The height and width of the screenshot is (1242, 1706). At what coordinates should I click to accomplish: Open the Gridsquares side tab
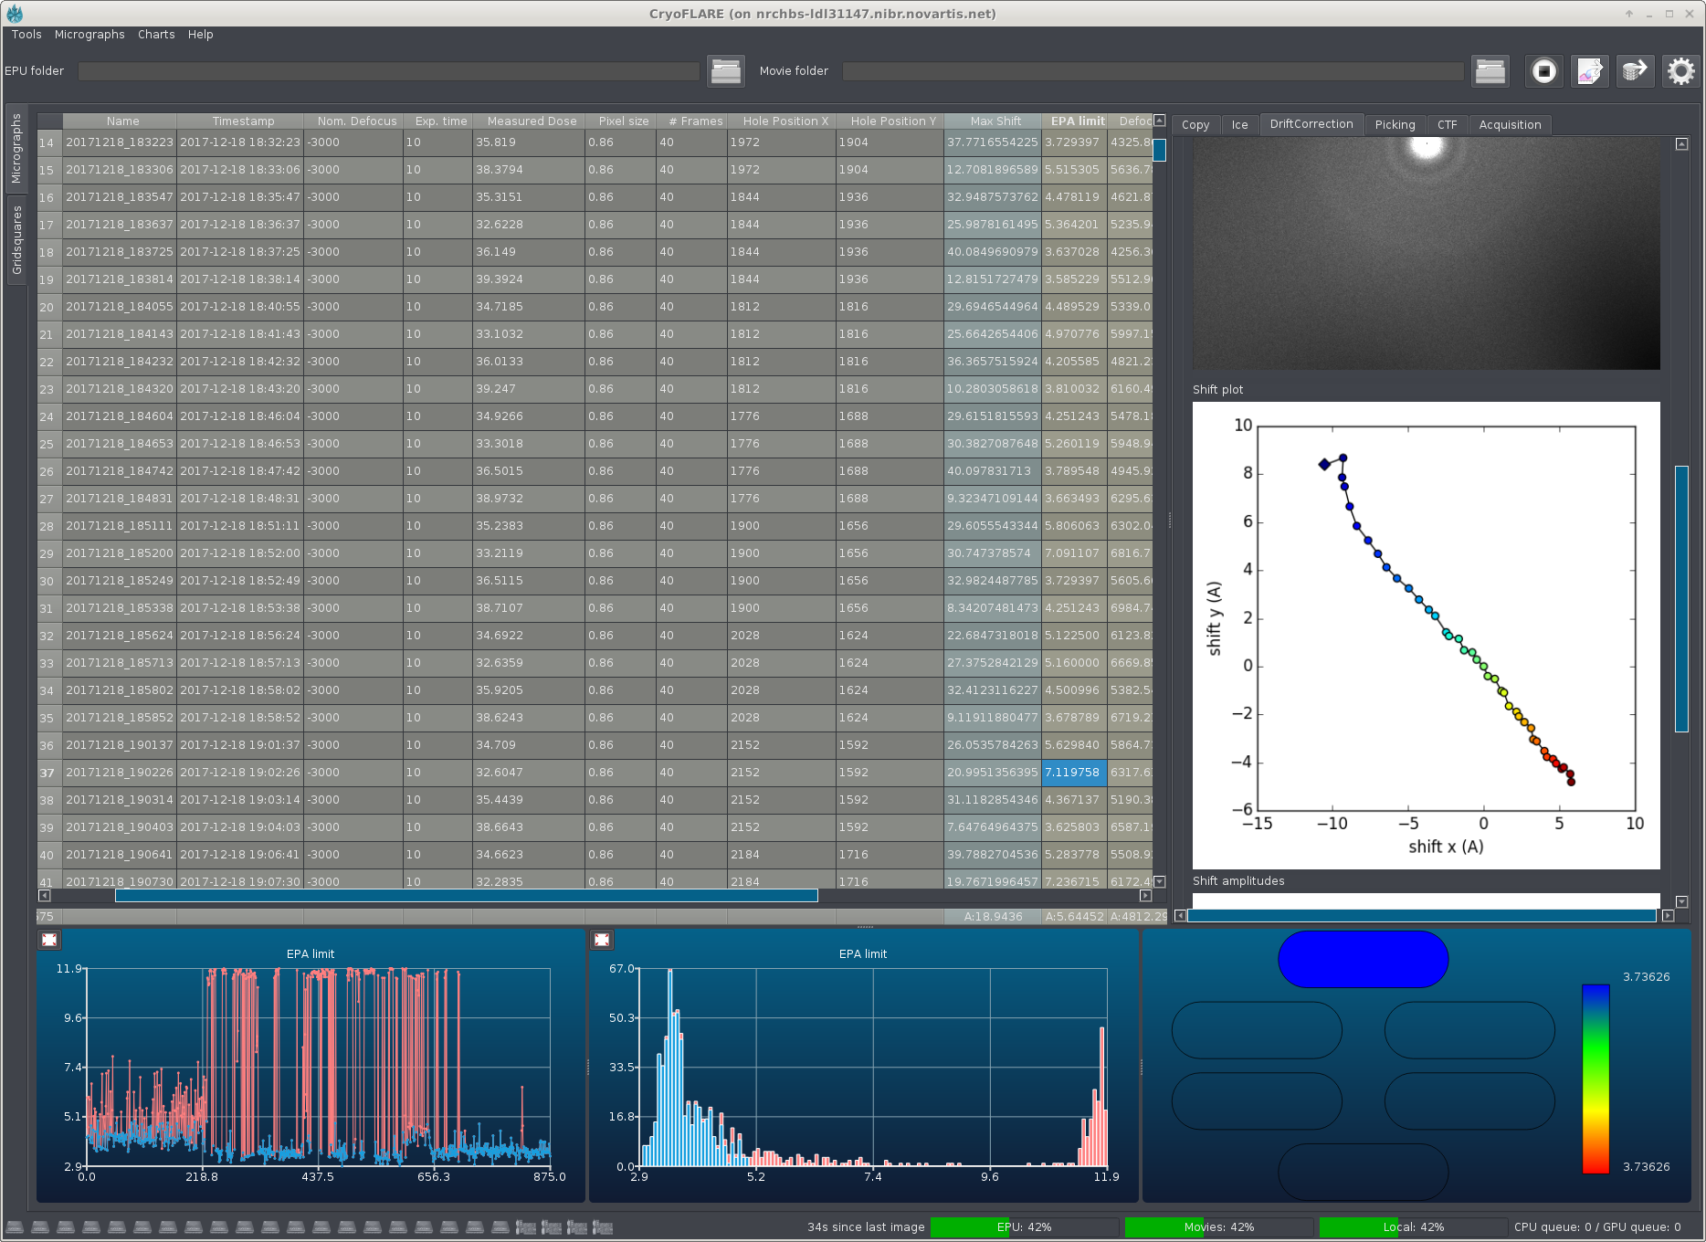click(x=16, y=240)
